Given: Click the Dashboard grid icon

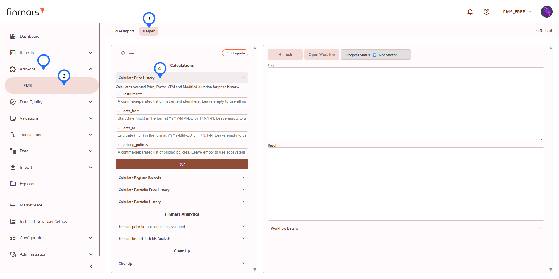Looking at the screenshot, I should (13, 36).
